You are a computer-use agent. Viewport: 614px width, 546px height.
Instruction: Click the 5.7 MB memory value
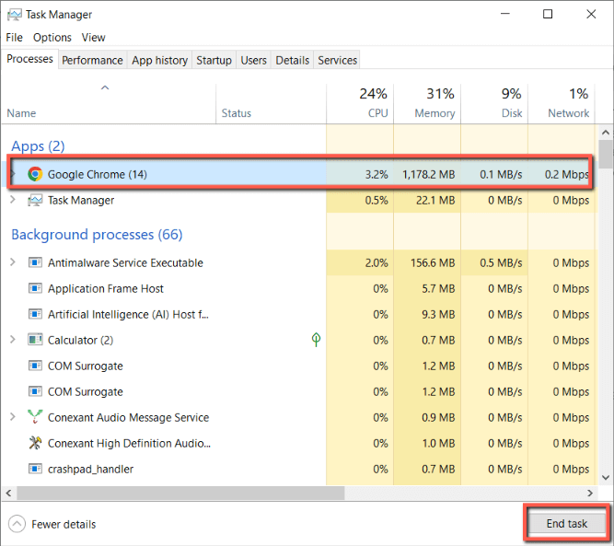point(438,289)
